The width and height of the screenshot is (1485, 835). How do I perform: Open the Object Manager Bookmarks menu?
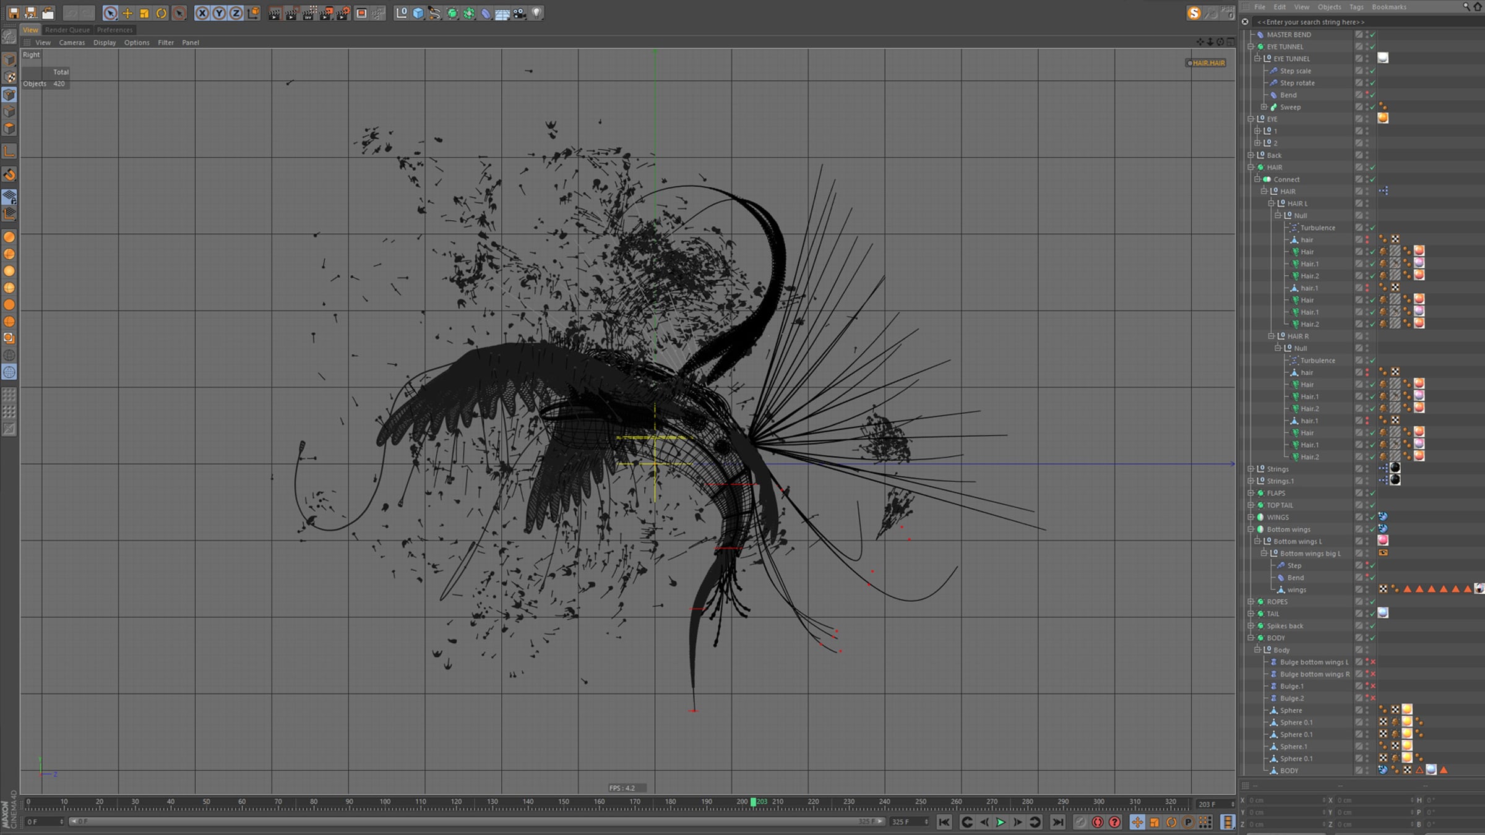click(x=1389, y=7)
